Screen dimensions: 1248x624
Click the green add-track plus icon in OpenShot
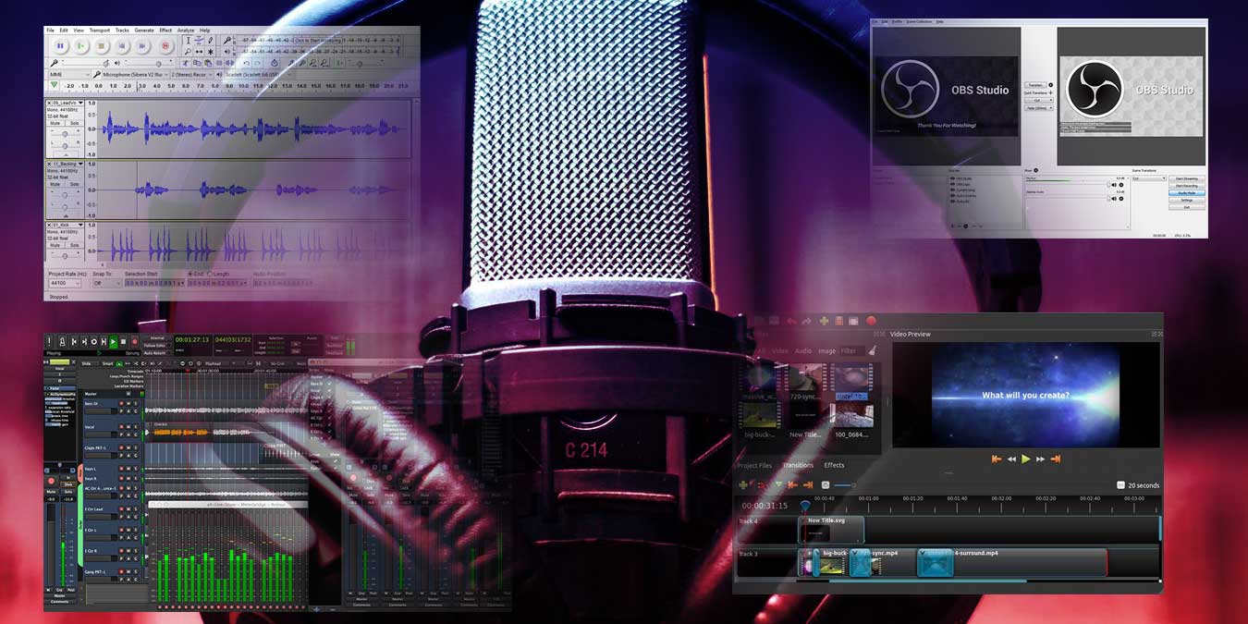743,485
